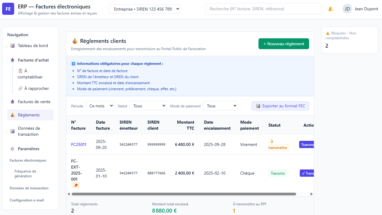Click the information icon in the blue notice
This screenshot has width=382, height=215.
click(73, 64)
